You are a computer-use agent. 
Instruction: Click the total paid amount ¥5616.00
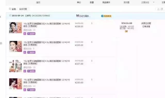click(x=127, y=23)
